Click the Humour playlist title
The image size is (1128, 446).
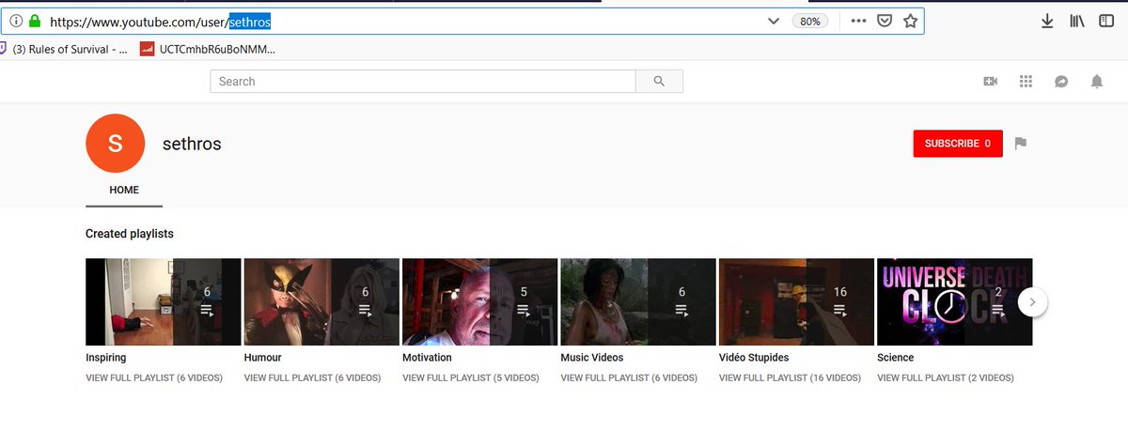[x=262, y=358]
